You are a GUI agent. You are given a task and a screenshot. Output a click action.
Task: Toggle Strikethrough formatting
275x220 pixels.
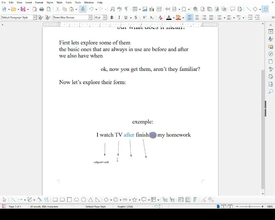click(136, 17)
